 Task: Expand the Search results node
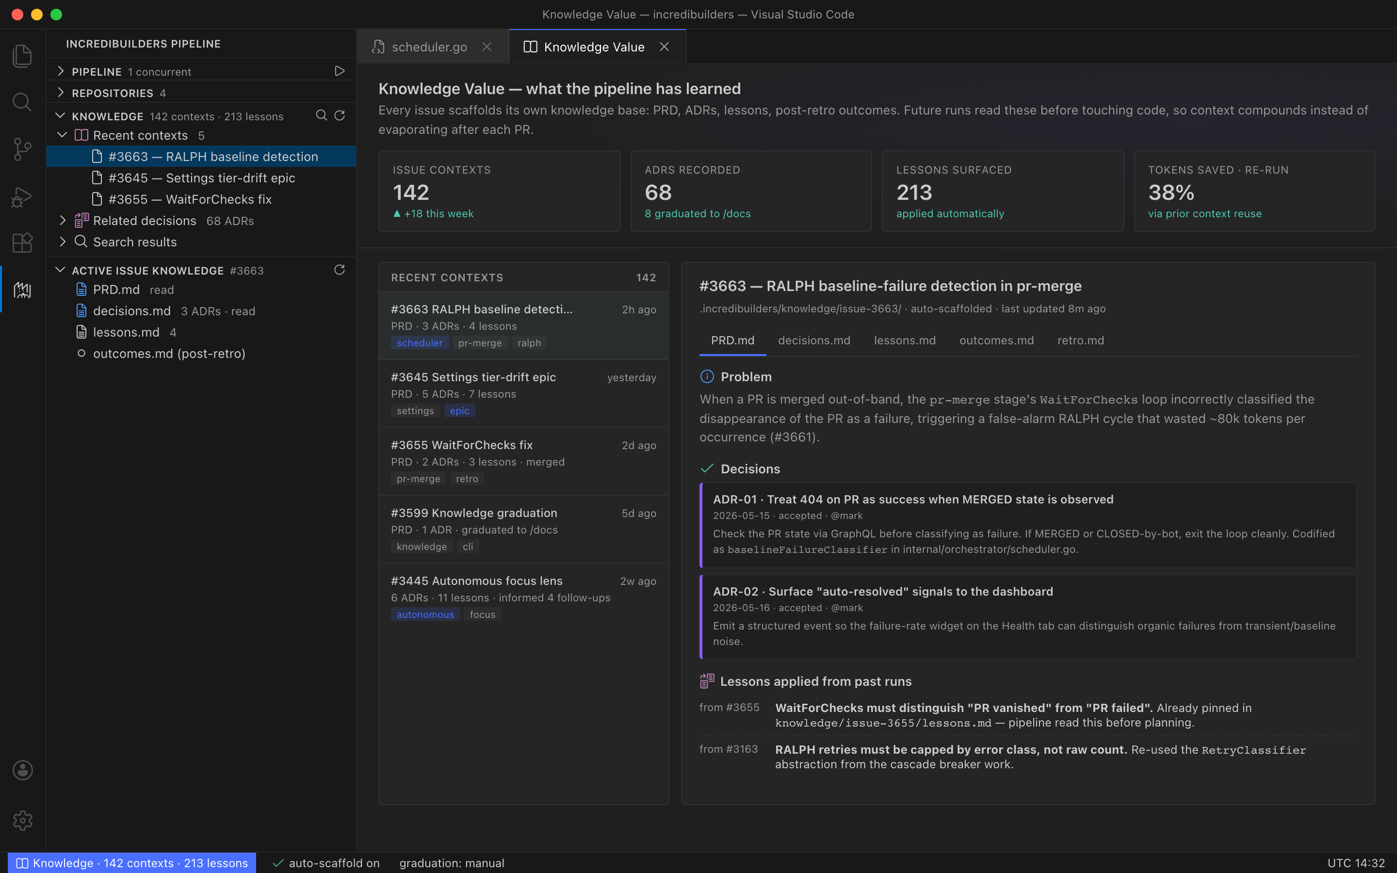(63, 242)
